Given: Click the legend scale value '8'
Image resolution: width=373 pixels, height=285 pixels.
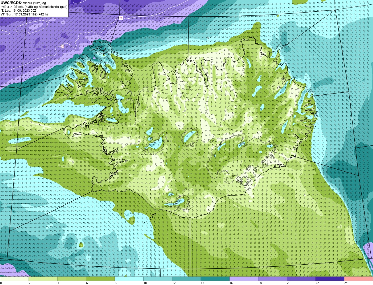Looking at the screenshot, I should (115, 283).
